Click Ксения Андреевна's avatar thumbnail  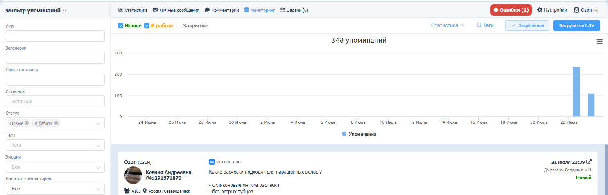133,175
